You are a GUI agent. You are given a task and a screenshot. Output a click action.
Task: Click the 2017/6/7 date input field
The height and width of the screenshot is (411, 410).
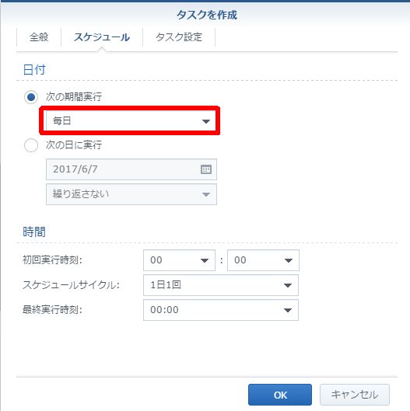click(131, 169)
